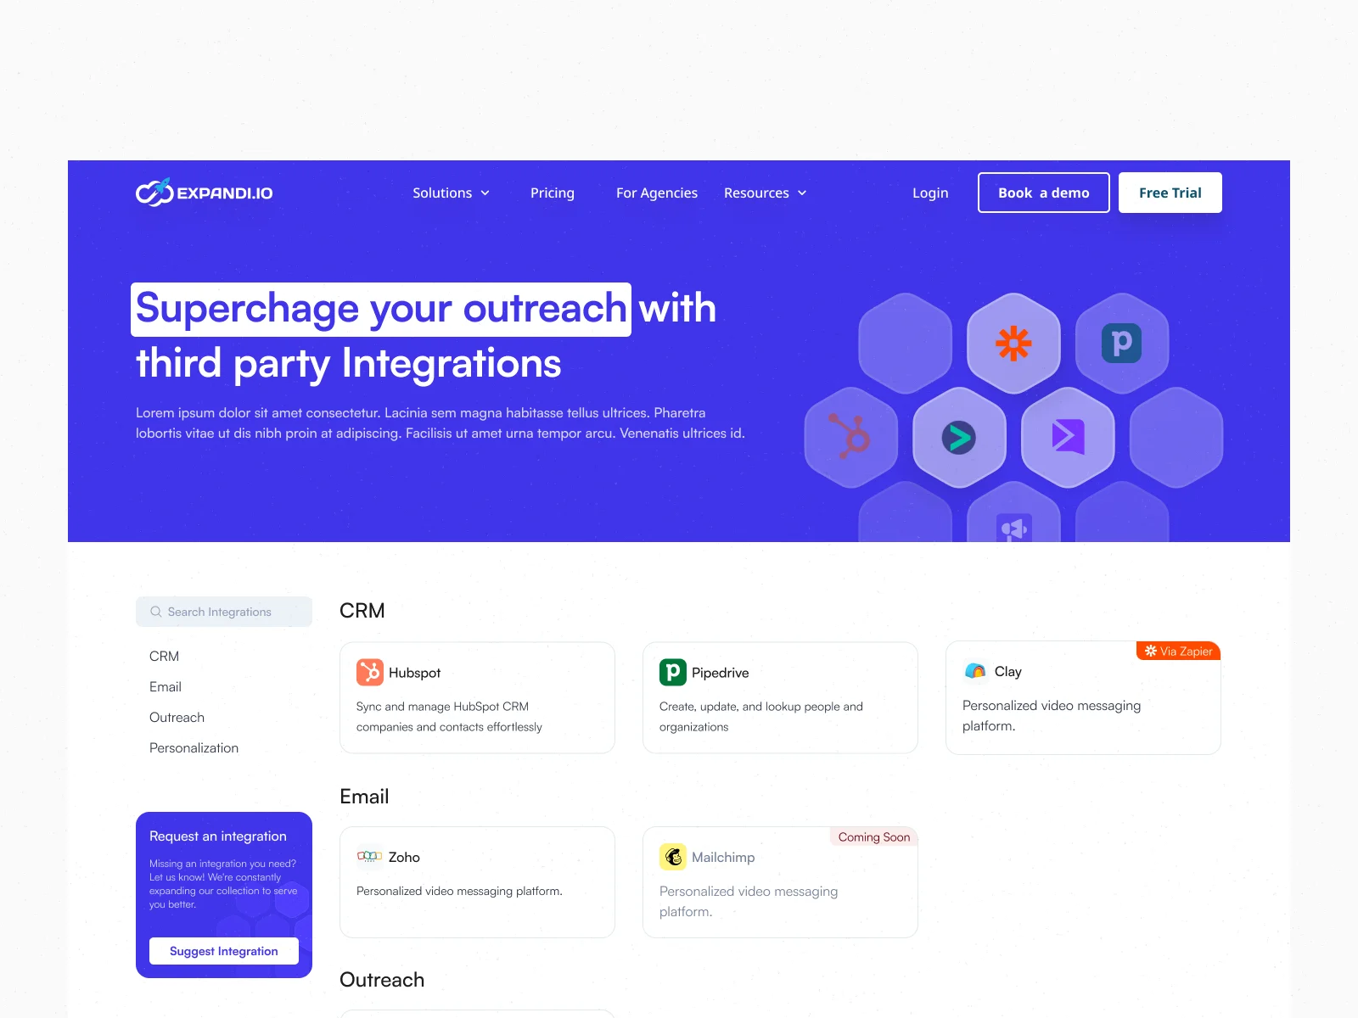Click the Via Zapier badge on Clay card

(x=1178, y=651)
